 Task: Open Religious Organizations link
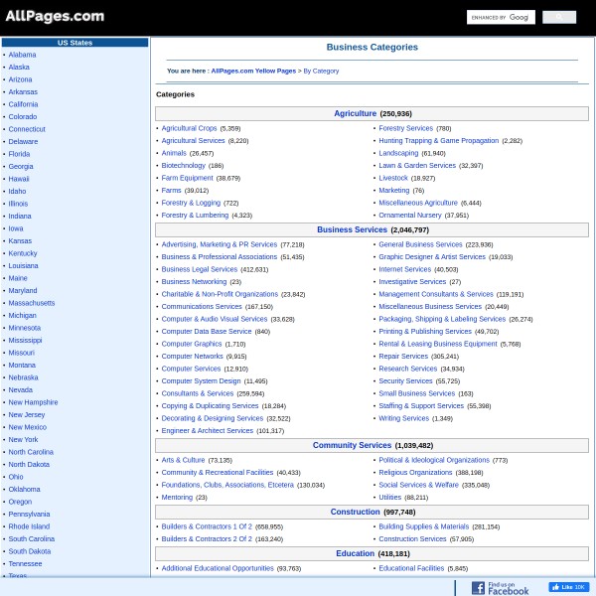[415, 473]
